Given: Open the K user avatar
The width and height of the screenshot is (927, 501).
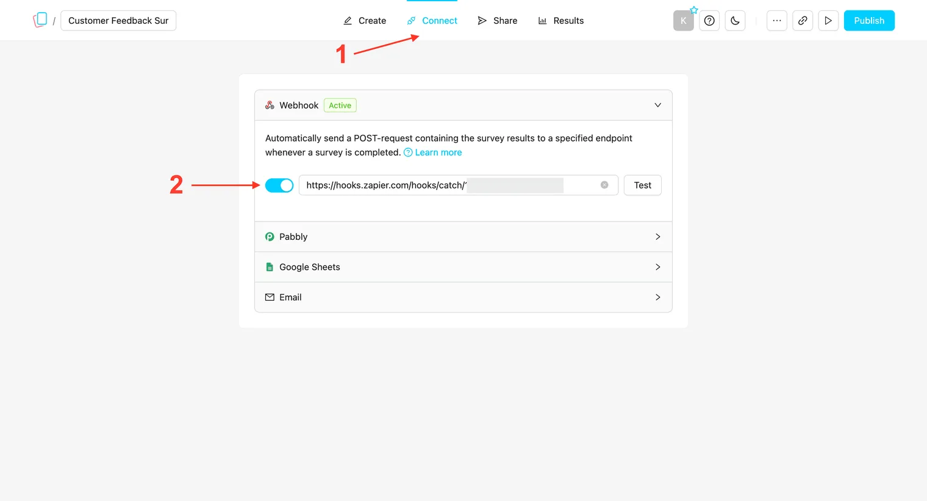Looking at the screenshot, I should [684, 21].
